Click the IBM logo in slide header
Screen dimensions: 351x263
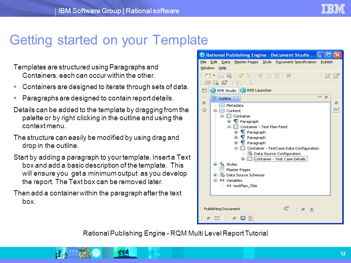pyautogui.click(x=333, y=9)
